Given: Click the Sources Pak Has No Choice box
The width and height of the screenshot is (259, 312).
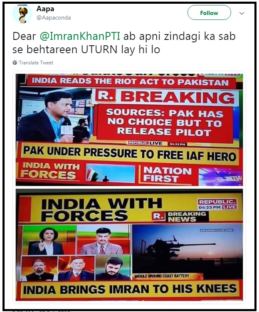Looking at the screenshot, I should pyautogui.click(x=165, y=123).
